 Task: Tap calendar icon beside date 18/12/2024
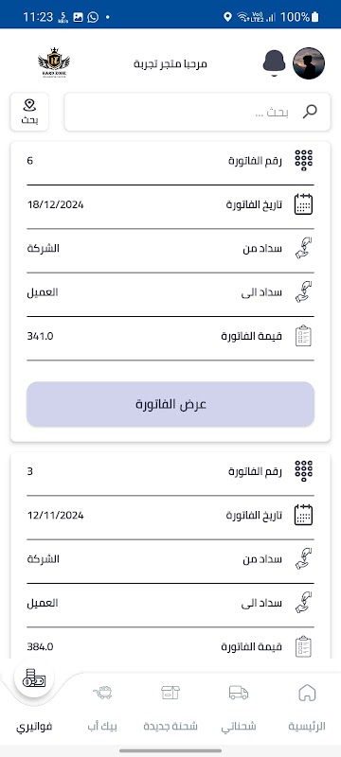(x=304, y=204)
